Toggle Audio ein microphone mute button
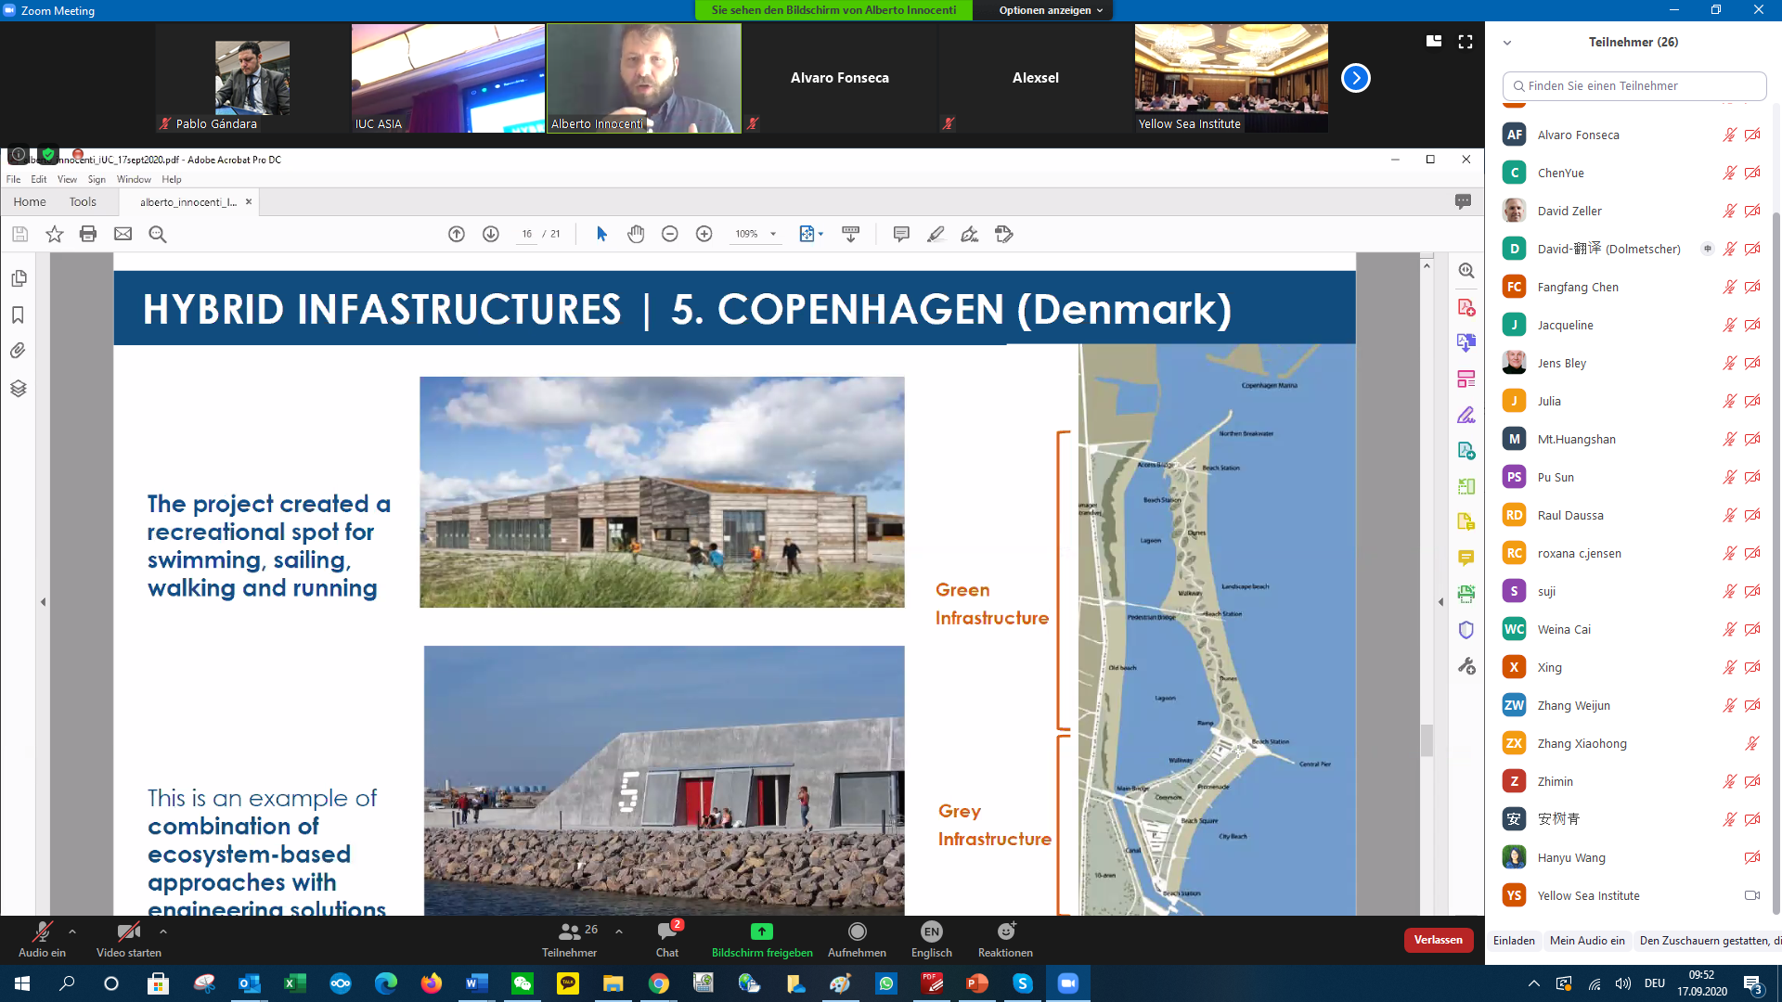The image size is (1782, 1002). [x=42, y=931]
